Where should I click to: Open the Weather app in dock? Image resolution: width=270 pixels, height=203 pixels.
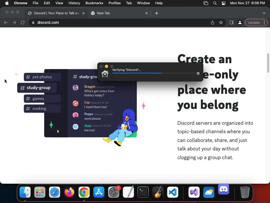point(209,192)
